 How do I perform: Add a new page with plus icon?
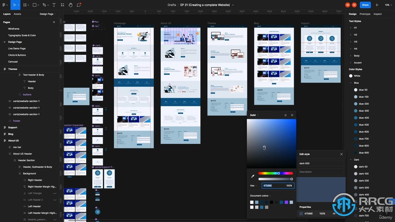click(x=54, y=22)
